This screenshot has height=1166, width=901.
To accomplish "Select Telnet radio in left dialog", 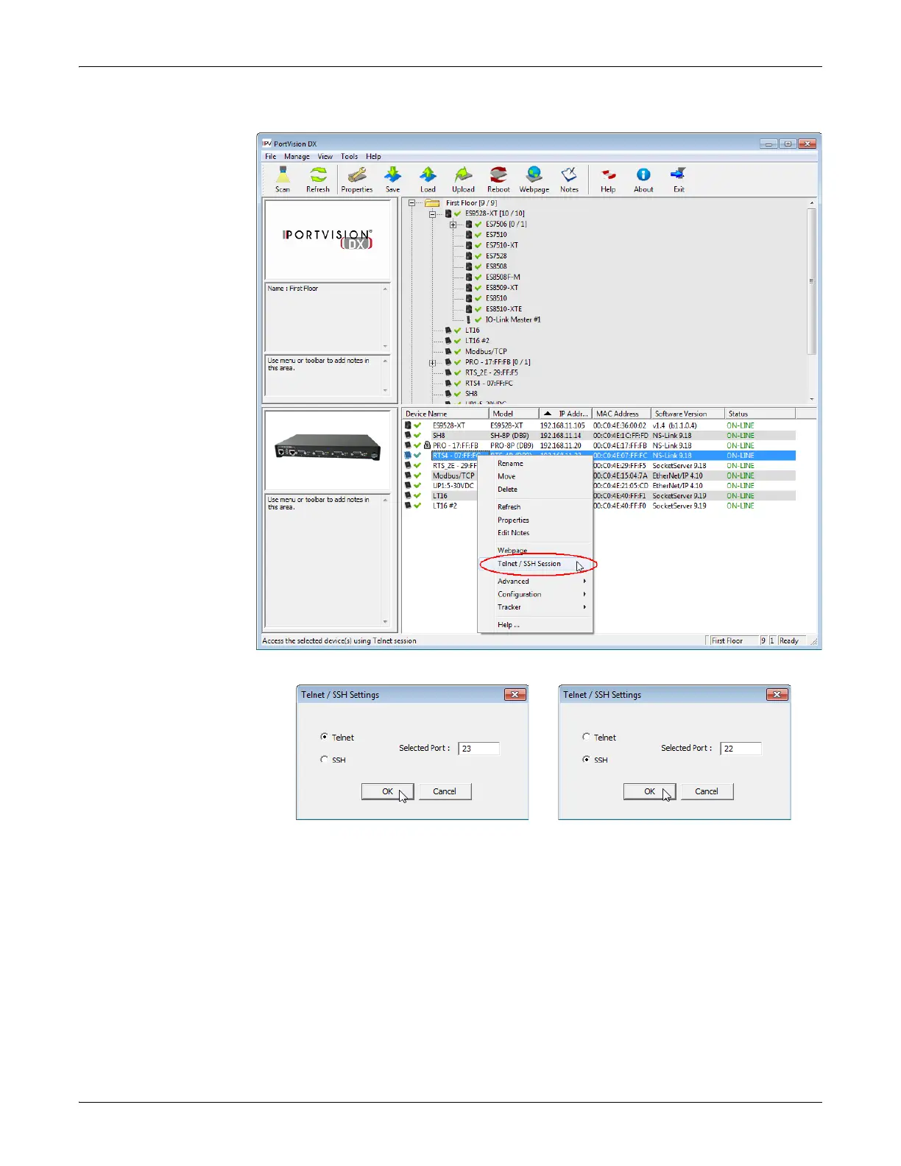I will 324,737.
